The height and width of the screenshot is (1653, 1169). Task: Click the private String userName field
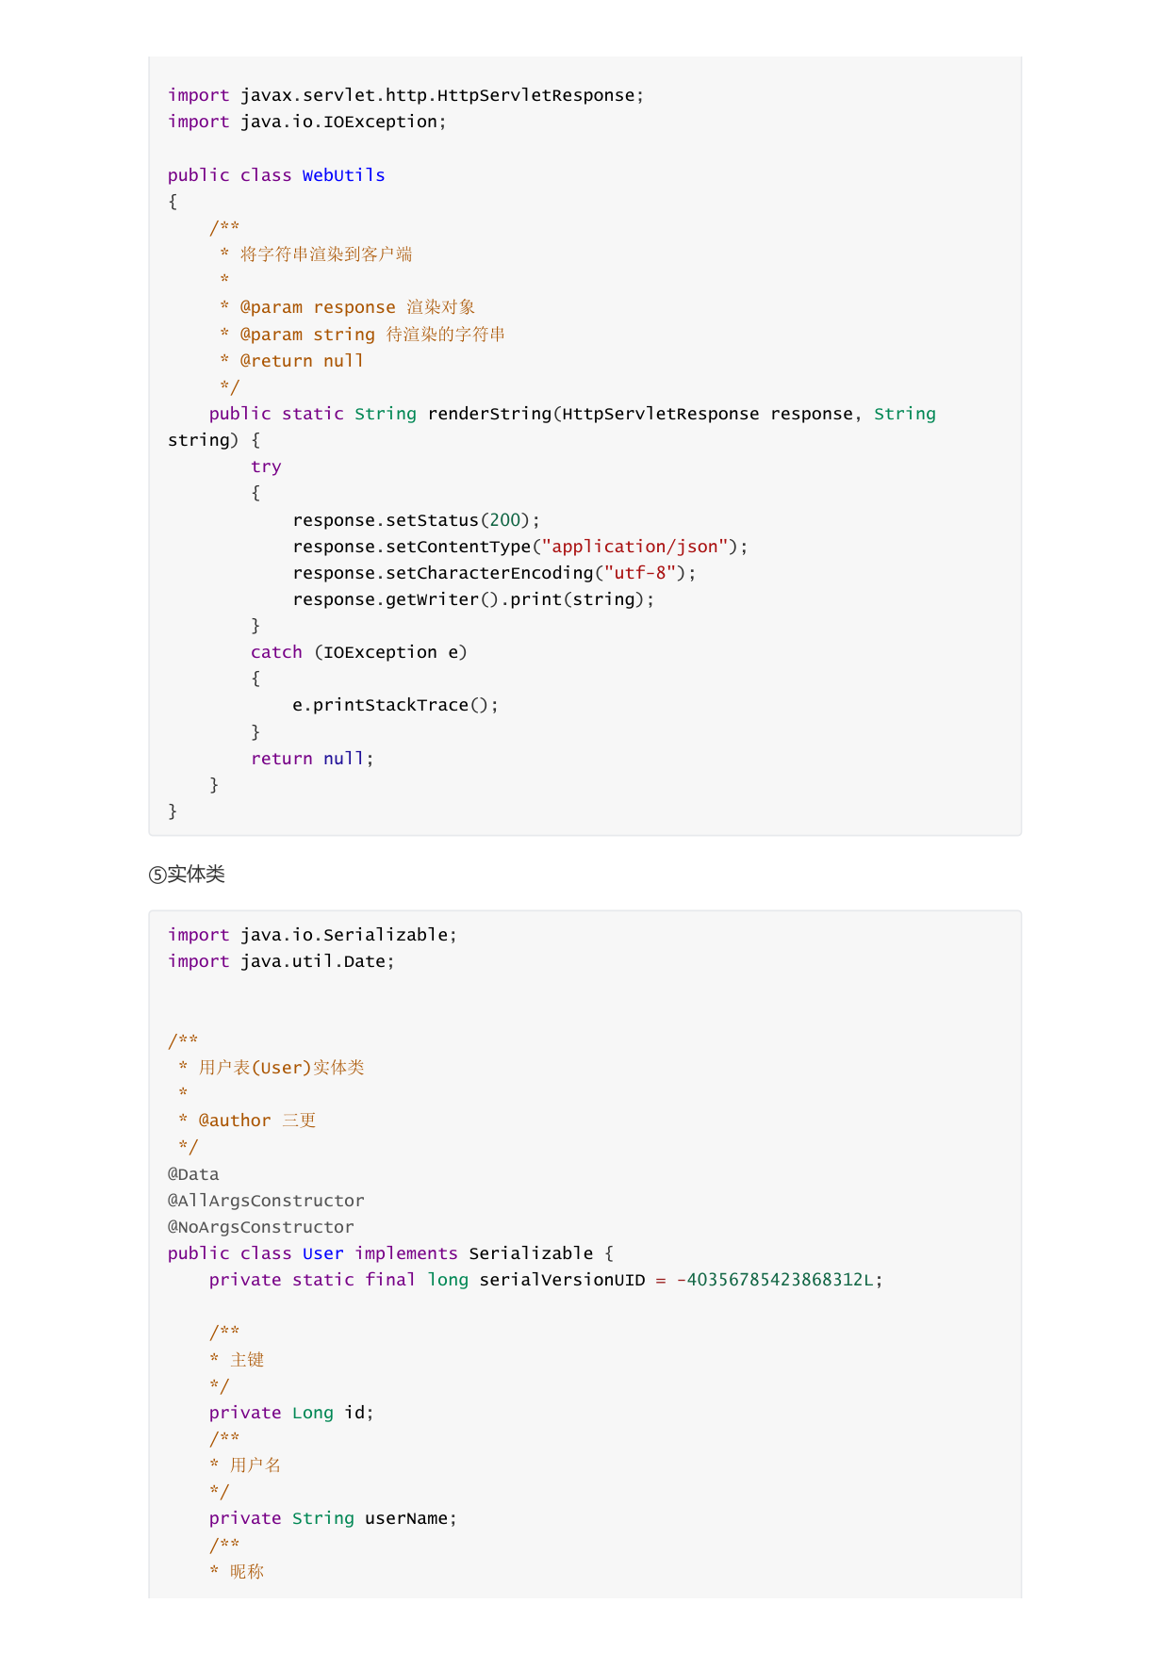[x=333, y=1518]
